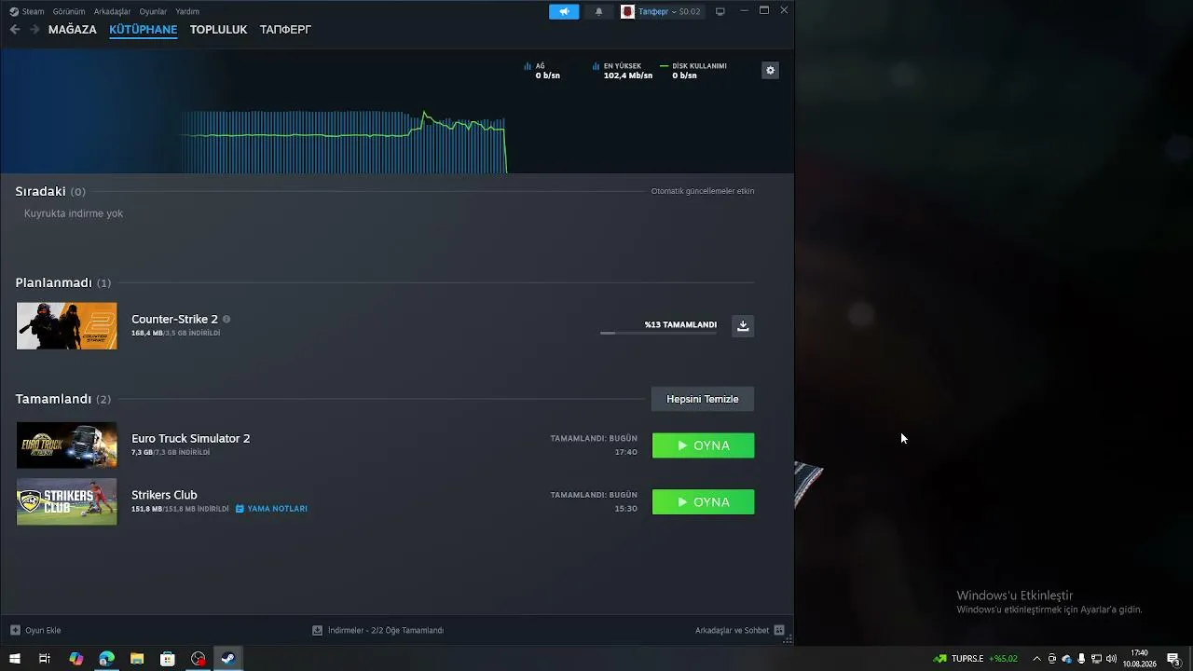
Task: Click the downloads status icon in footer
Action: [317, 630]
